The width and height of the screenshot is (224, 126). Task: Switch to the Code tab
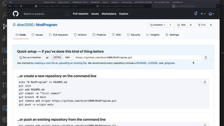[x=21, y=35]
